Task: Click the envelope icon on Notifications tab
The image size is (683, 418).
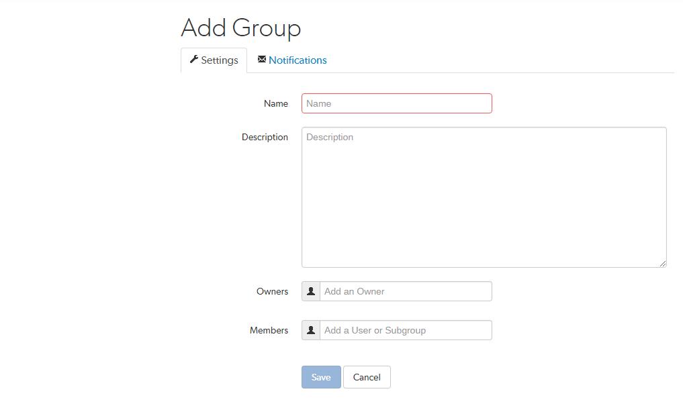Action: click(x=262, y=59)
